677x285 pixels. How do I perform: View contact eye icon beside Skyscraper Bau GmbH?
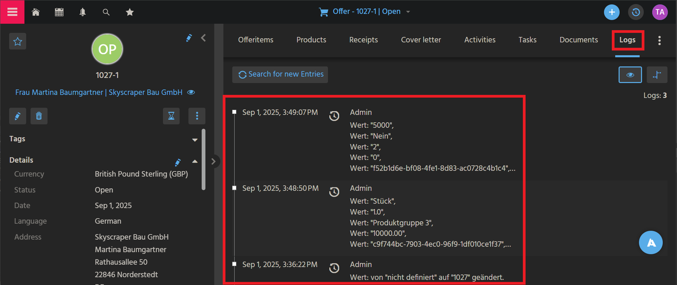click(x=191, y=92)
